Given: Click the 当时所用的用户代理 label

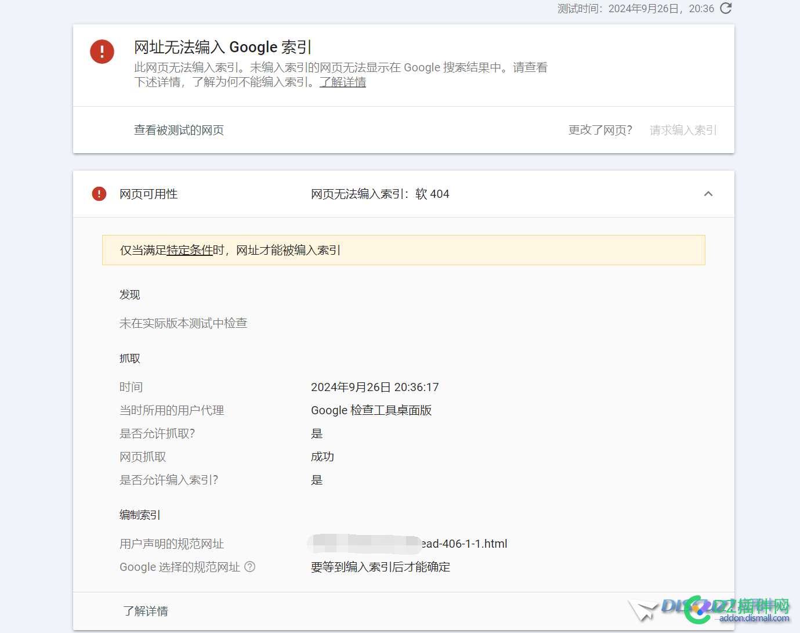Looking at the screenshot, I should pyautogui.click(x=172, y=410).
